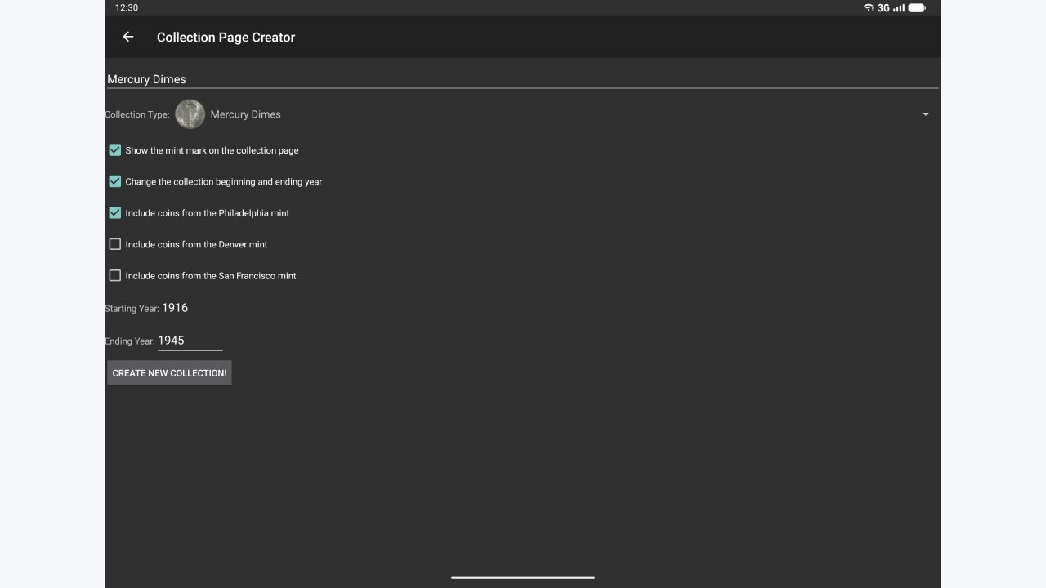This screenshot has height=588, width=1046.
Task: Edit the collection name field Mercury Dimes
Action: point(523,78)
